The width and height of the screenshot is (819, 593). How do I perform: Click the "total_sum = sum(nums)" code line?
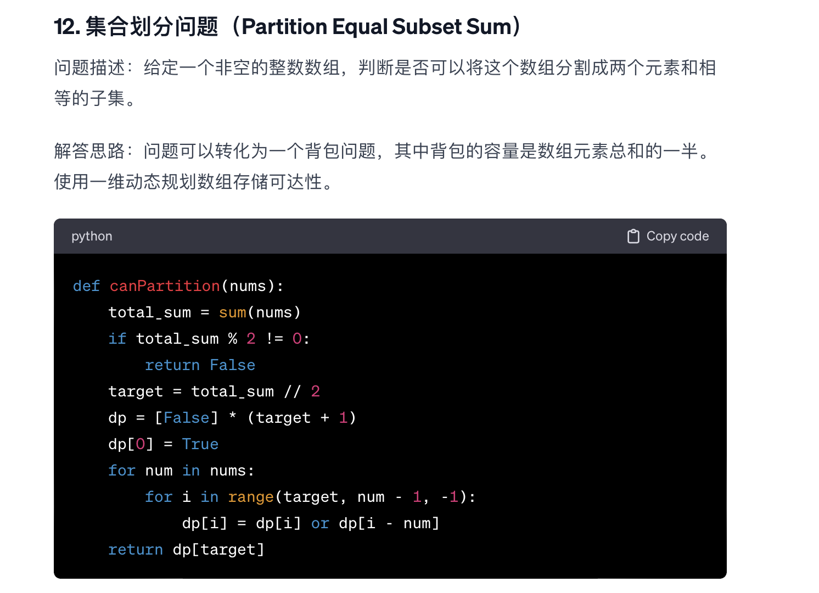pyautogui.click(x=204, y=312)
